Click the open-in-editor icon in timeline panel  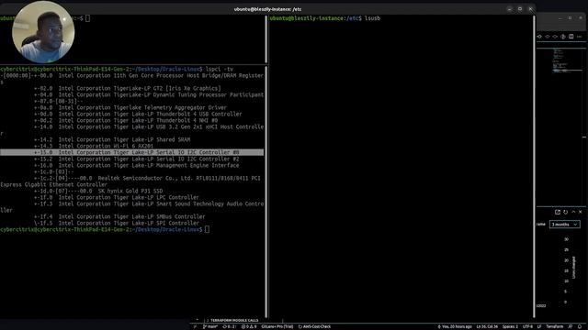tap(558, 212)
